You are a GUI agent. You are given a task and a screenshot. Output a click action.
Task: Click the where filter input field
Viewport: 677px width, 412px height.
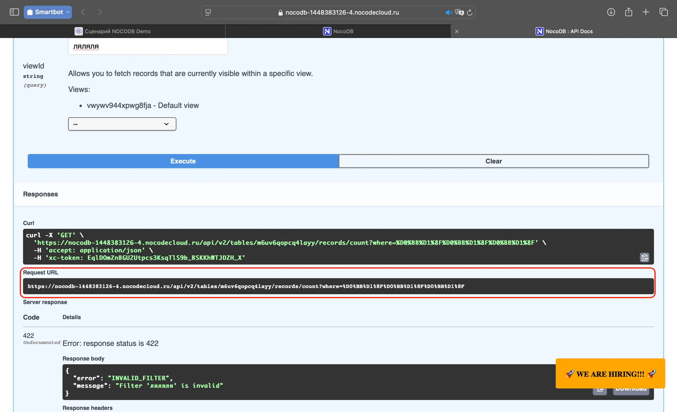(x=148, y=47)
